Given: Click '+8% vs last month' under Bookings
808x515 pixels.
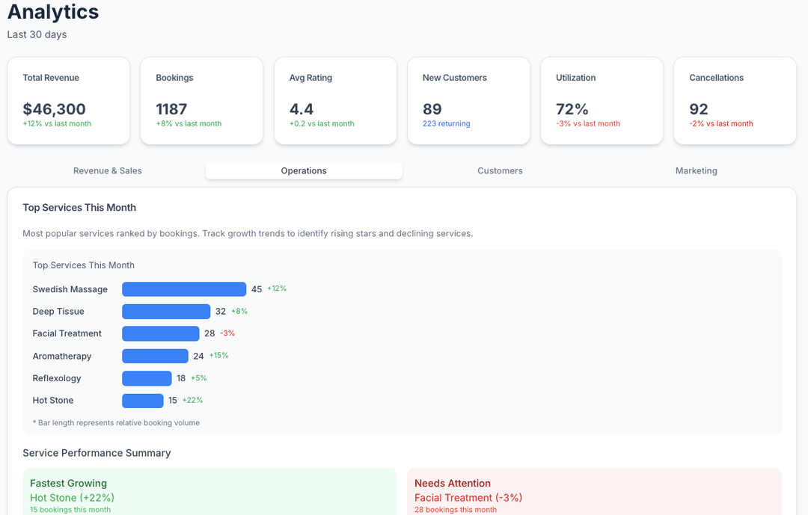Looking at the screenshot, I should click(189, 123).
